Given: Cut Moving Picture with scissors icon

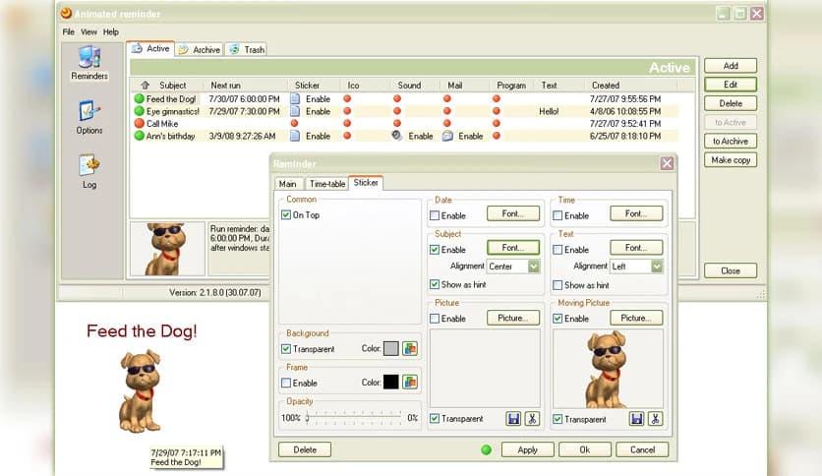Looking at the screenshot, I should pyautogui.click(x=655, y=419).
